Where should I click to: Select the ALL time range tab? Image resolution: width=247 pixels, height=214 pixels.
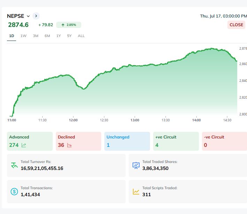[x=81, y=36]
